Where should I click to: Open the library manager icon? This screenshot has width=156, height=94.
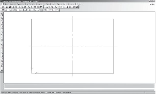pyautogui.click(x=35, y=7)
